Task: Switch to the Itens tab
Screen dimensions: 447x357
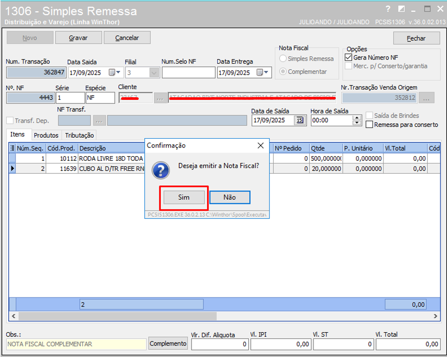Action: tap(18, 135)
